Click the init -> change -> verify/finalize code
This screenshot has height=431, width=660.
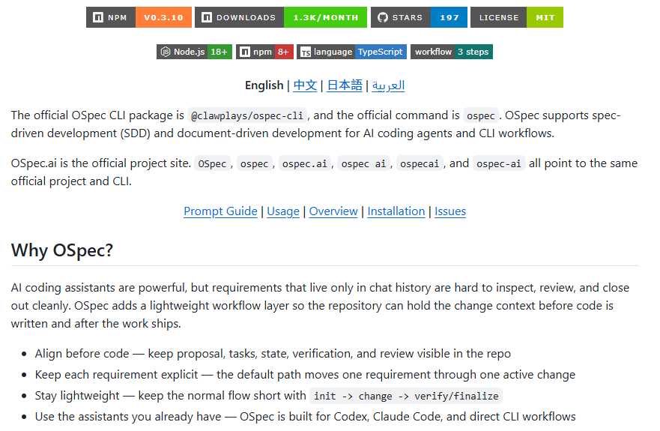point(406,396)
